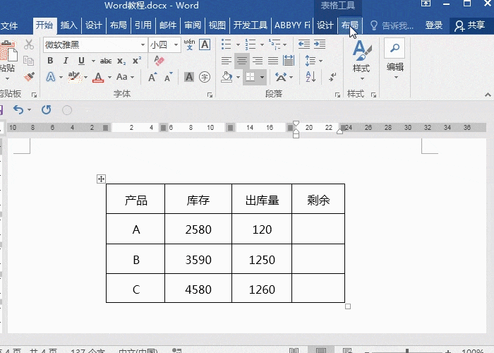Click justify alignment icon
This screenshot has width=494, height=353.
coord(273,61)
